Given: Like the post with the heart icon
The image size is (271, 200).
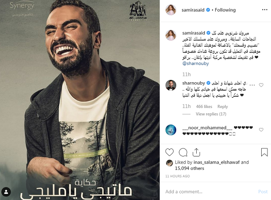Looking at the screenshot, I should click(x=170, y=152).
